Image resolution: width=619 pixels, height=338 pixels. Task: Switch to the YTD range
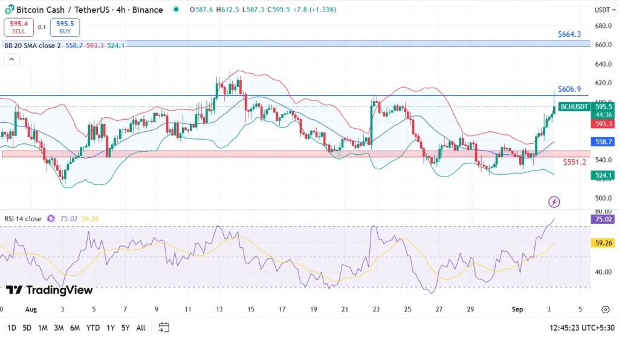coord(92,328)
